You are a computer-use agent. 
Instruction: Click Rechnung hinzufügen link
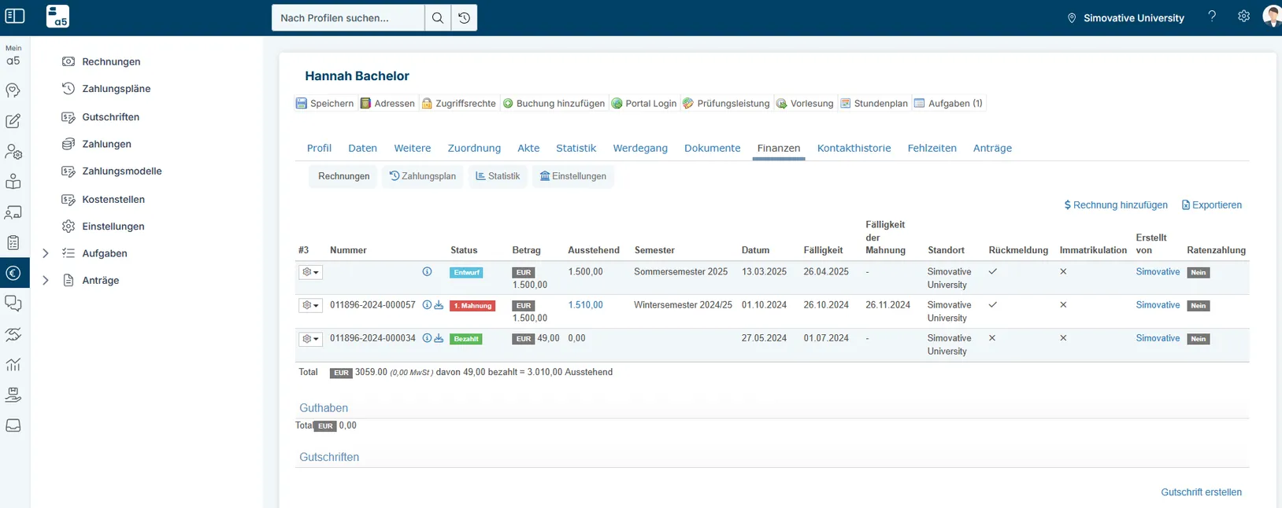1116,204
